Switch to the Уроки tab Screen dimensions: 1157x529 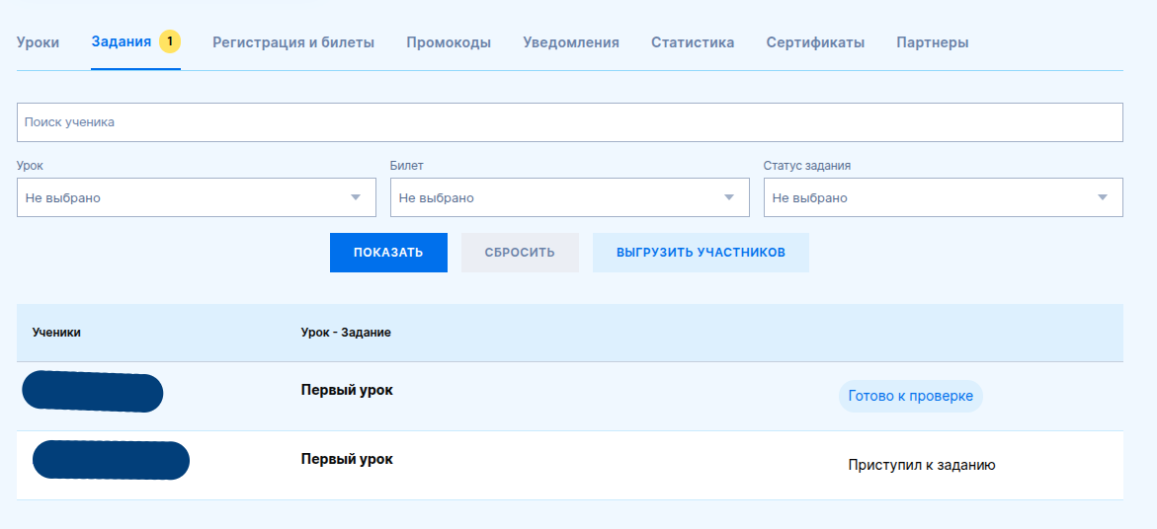(x=38, y=42)
